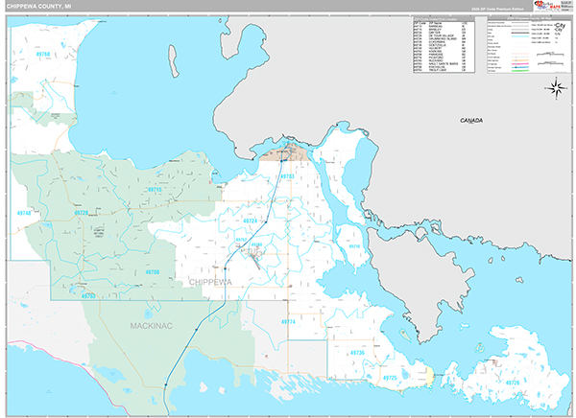This screenshot has height=418, width=576.
Task: Click ZIP code 49780 label
Action: coord(151,272)
